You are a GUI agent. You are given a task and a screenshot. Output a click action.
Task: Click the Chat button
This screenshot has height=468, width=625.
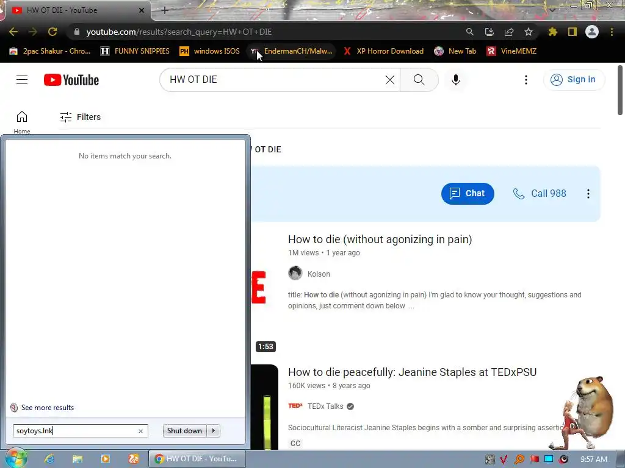468,193
